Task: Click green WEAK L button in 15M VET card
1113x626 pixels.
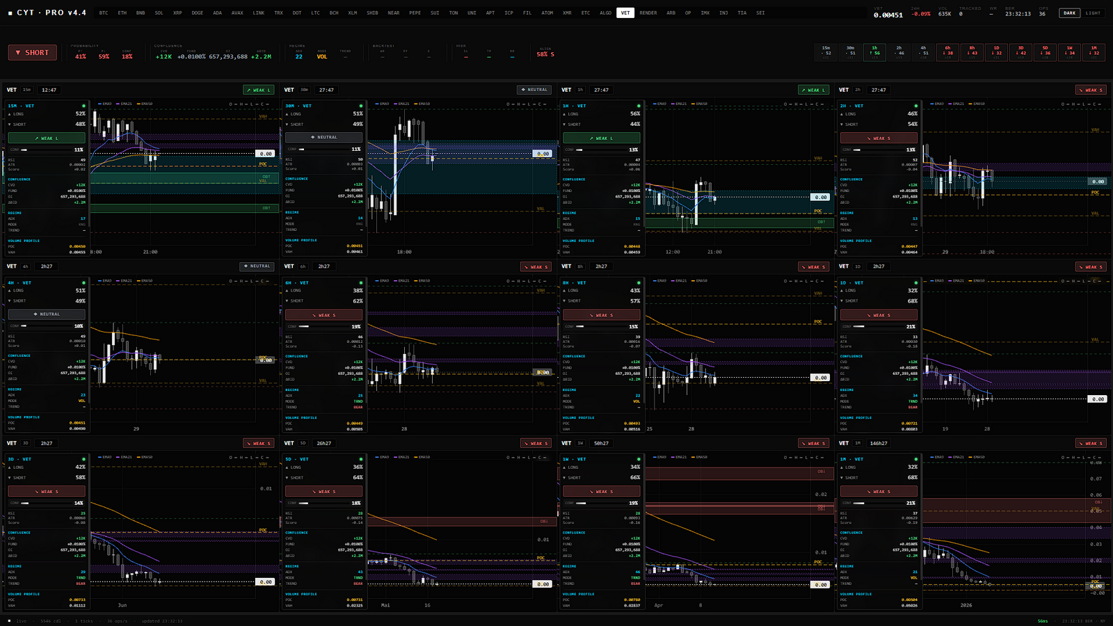Action: [x=47, y=138]
